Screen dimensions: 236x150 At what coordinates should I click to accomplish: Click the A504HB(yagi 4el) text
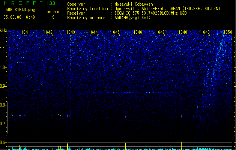pos(132,18)
